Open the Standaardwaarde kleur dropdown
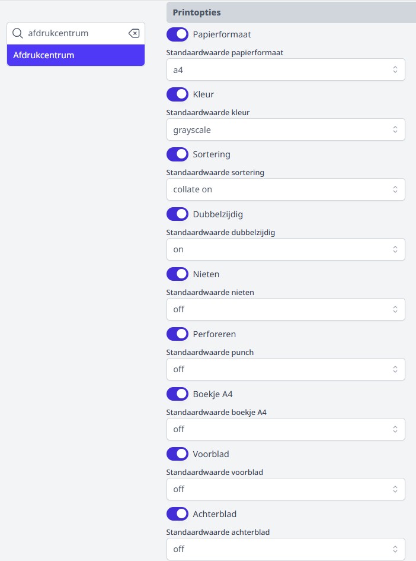Image resolution: width=416 pixels, height=561 pixels. tap(286, 130)
